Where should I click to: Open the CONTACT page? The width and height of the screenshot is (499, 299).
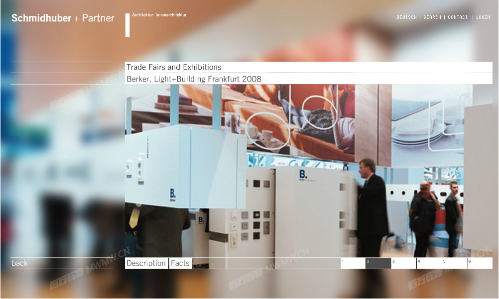coord(458,17)
